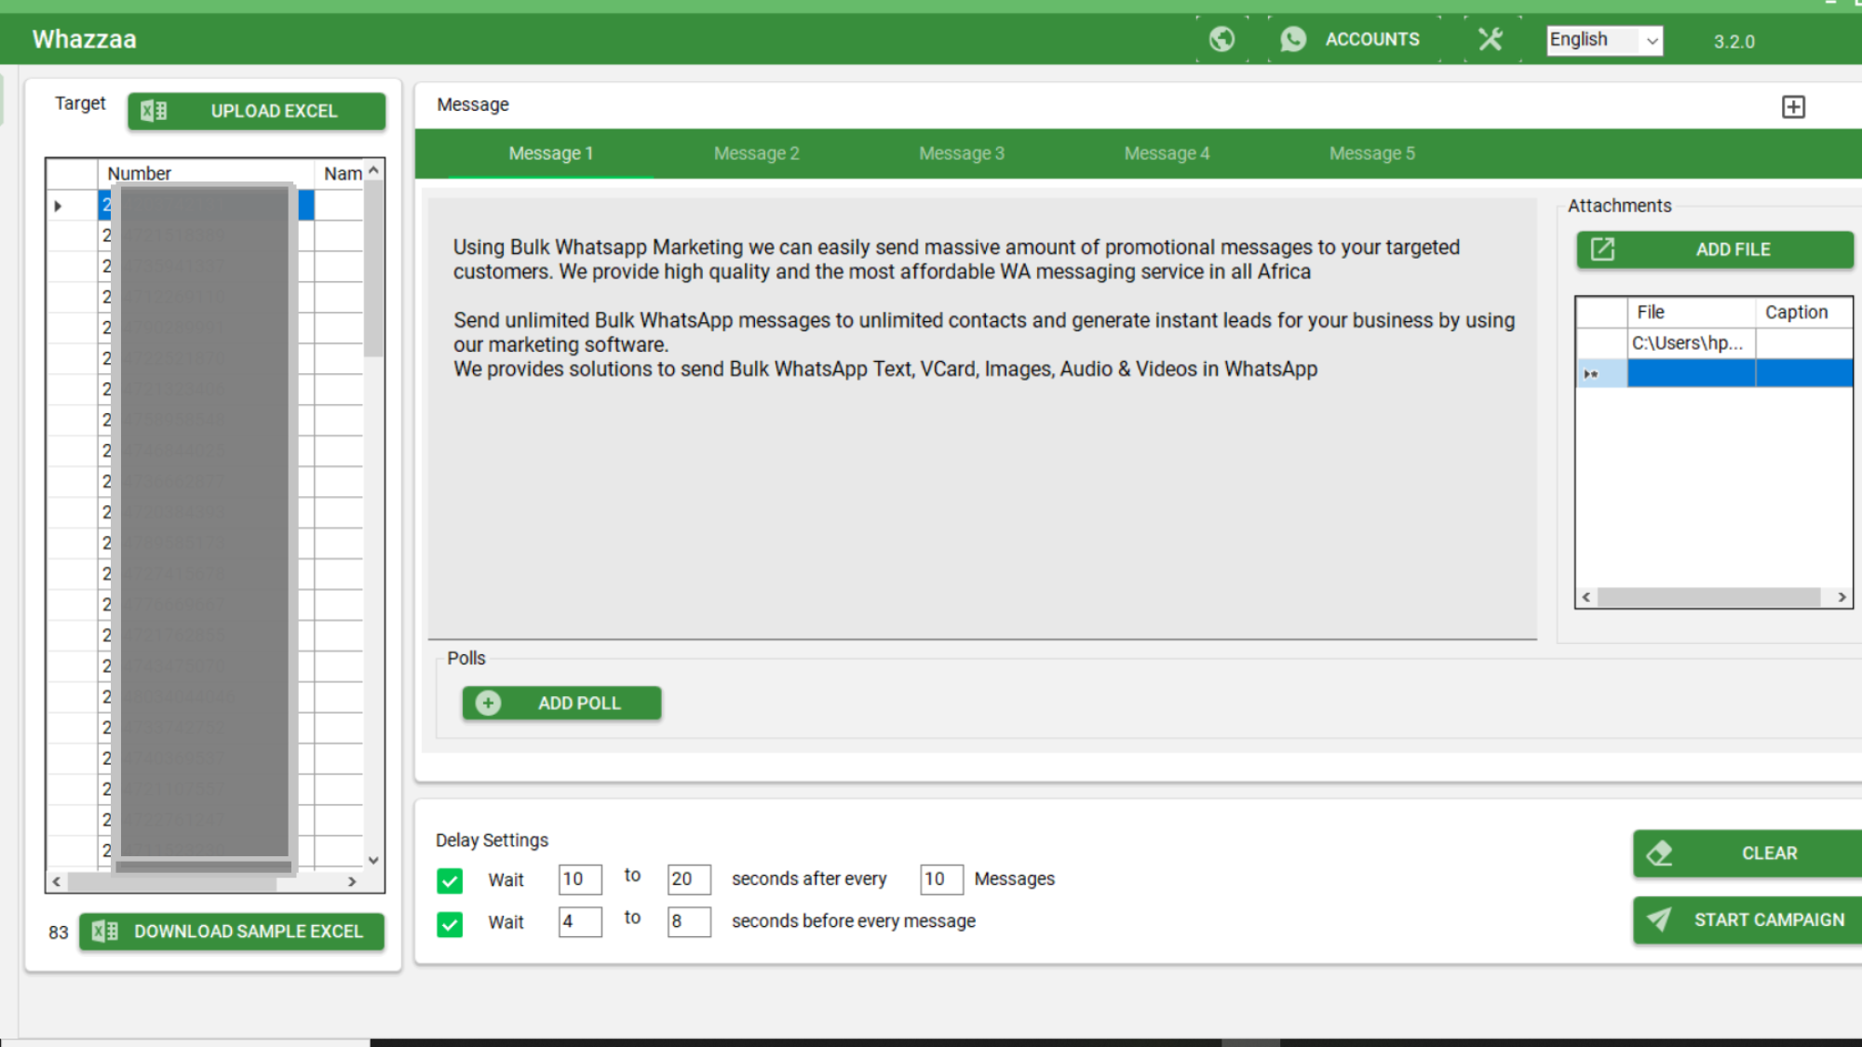Viewport: 1862px width, 1047px height.
Task: Click per-message minimum wait field showing 4
Action: (x=580, y=921)
